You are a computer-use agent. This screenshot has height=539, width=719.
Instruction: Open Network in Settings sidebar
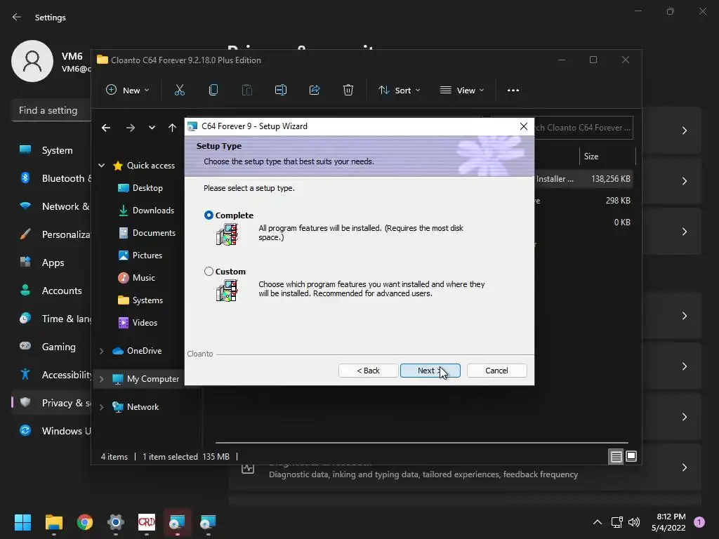coord(51,206)
